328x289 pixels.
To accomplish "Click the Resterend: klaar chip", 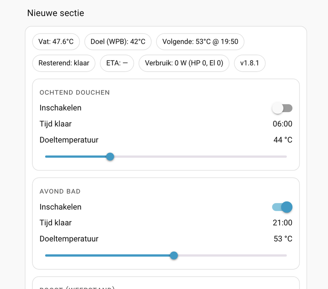I will 64,63.
